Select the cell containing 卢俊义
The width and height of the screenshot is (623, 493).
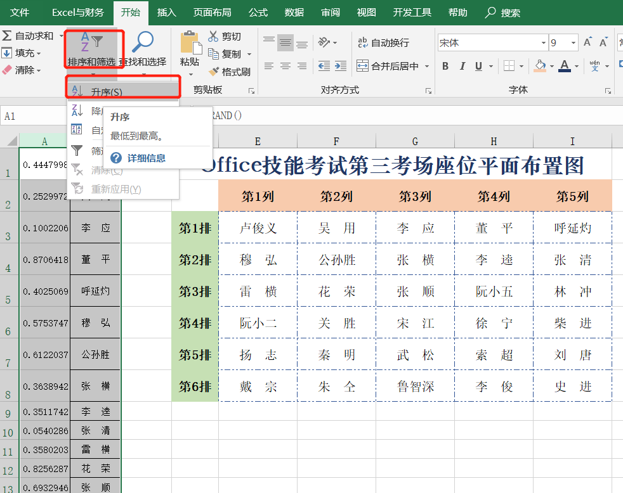[x=258, y=228]
